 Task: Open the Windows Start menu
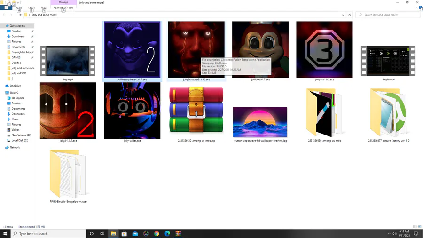(x=5, y=234)
